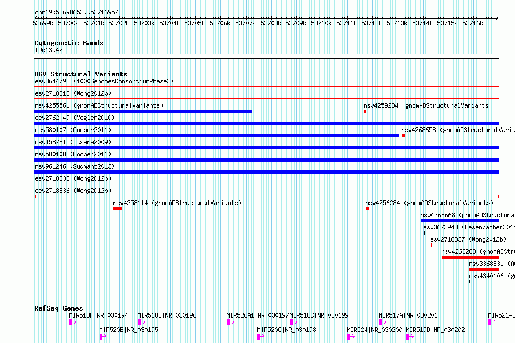Click the thin red esv2718833 variant line
515x343 pixels.
[x=266, y=184]
